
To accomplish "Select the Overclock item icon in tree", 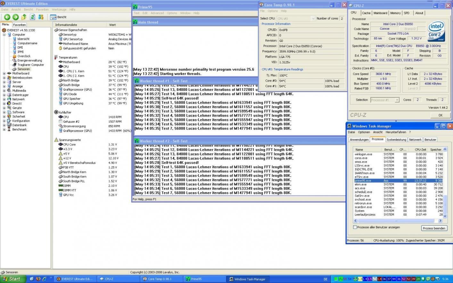I will pyautogui.click(x=14, y=56).
